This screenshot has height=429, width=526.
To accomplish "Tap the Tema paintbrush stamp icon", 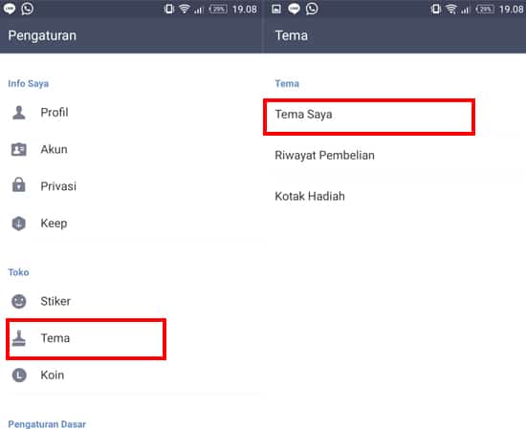I will (x=19, y=338).
